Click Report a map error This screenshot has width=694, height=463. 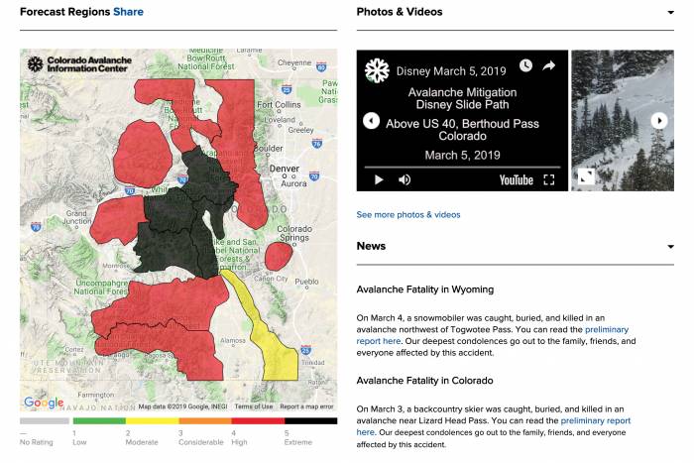(x=306, y=406)
